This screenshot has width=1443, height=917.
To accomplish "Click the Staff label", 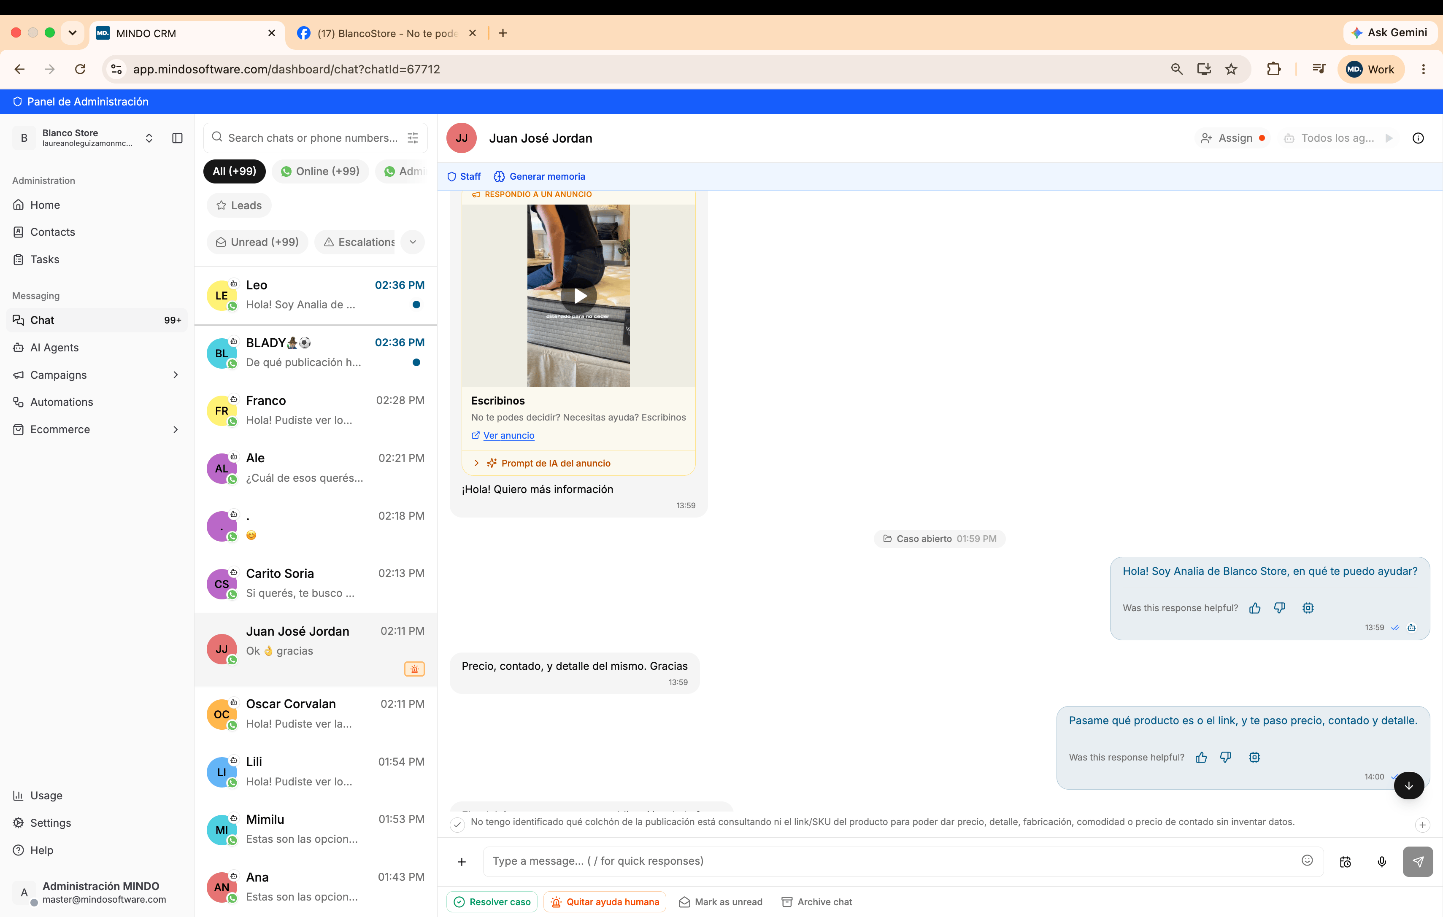I will point(464,177).
